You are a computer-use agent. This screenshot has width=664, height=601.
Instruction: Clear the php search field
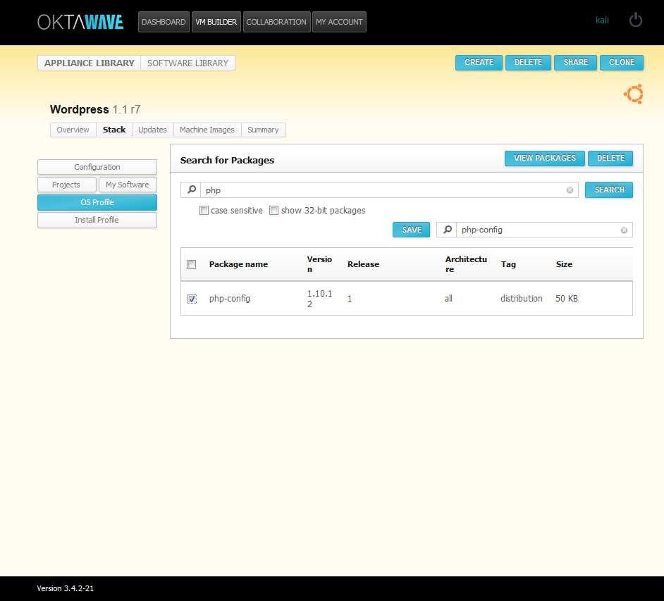click(570, 190)
